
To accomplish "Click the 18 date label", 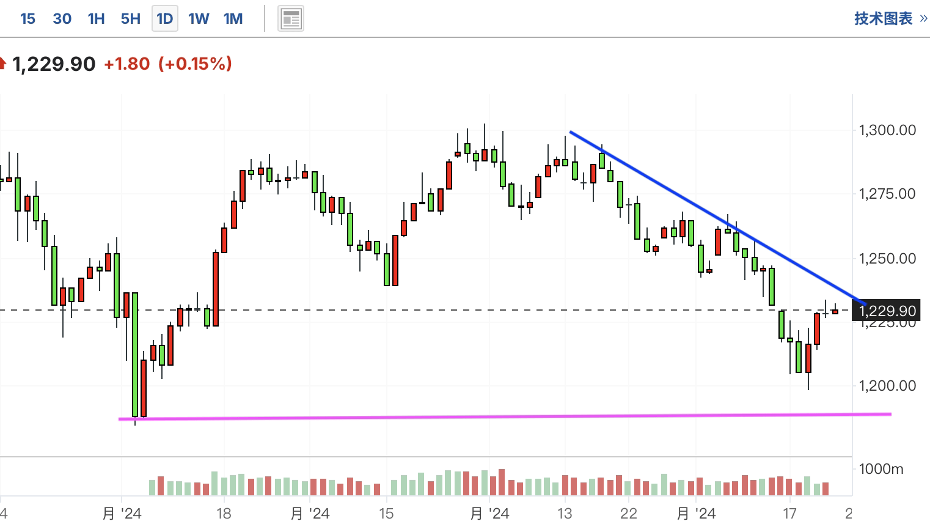I will [224, 514].
